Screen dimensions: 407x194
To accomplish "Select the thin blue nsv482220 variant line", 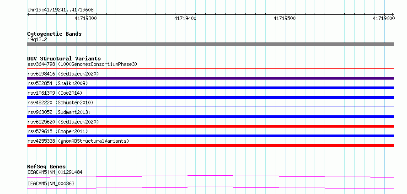I will [x=210, y=107].
